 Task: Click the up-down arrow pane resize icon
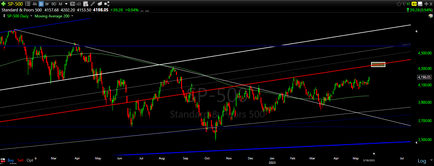(4, 16)
